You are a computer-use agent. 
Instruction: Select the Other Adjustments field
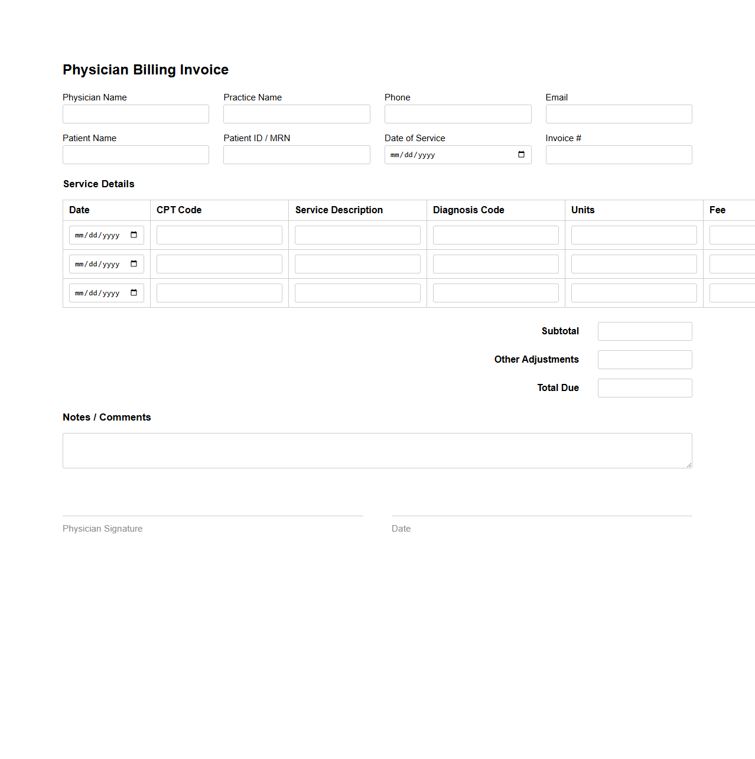644,359
